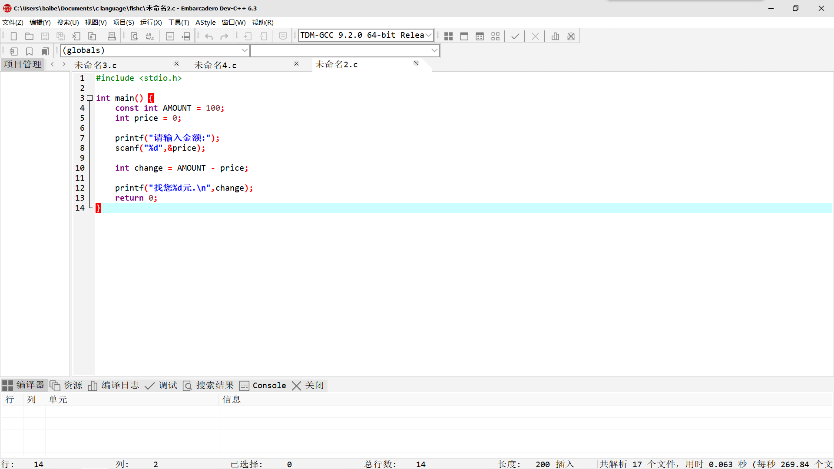Image resolution: width=834 pixels, height=469 pixels.
Task: Open the 运行(X) menu
Action: [151, 23]
